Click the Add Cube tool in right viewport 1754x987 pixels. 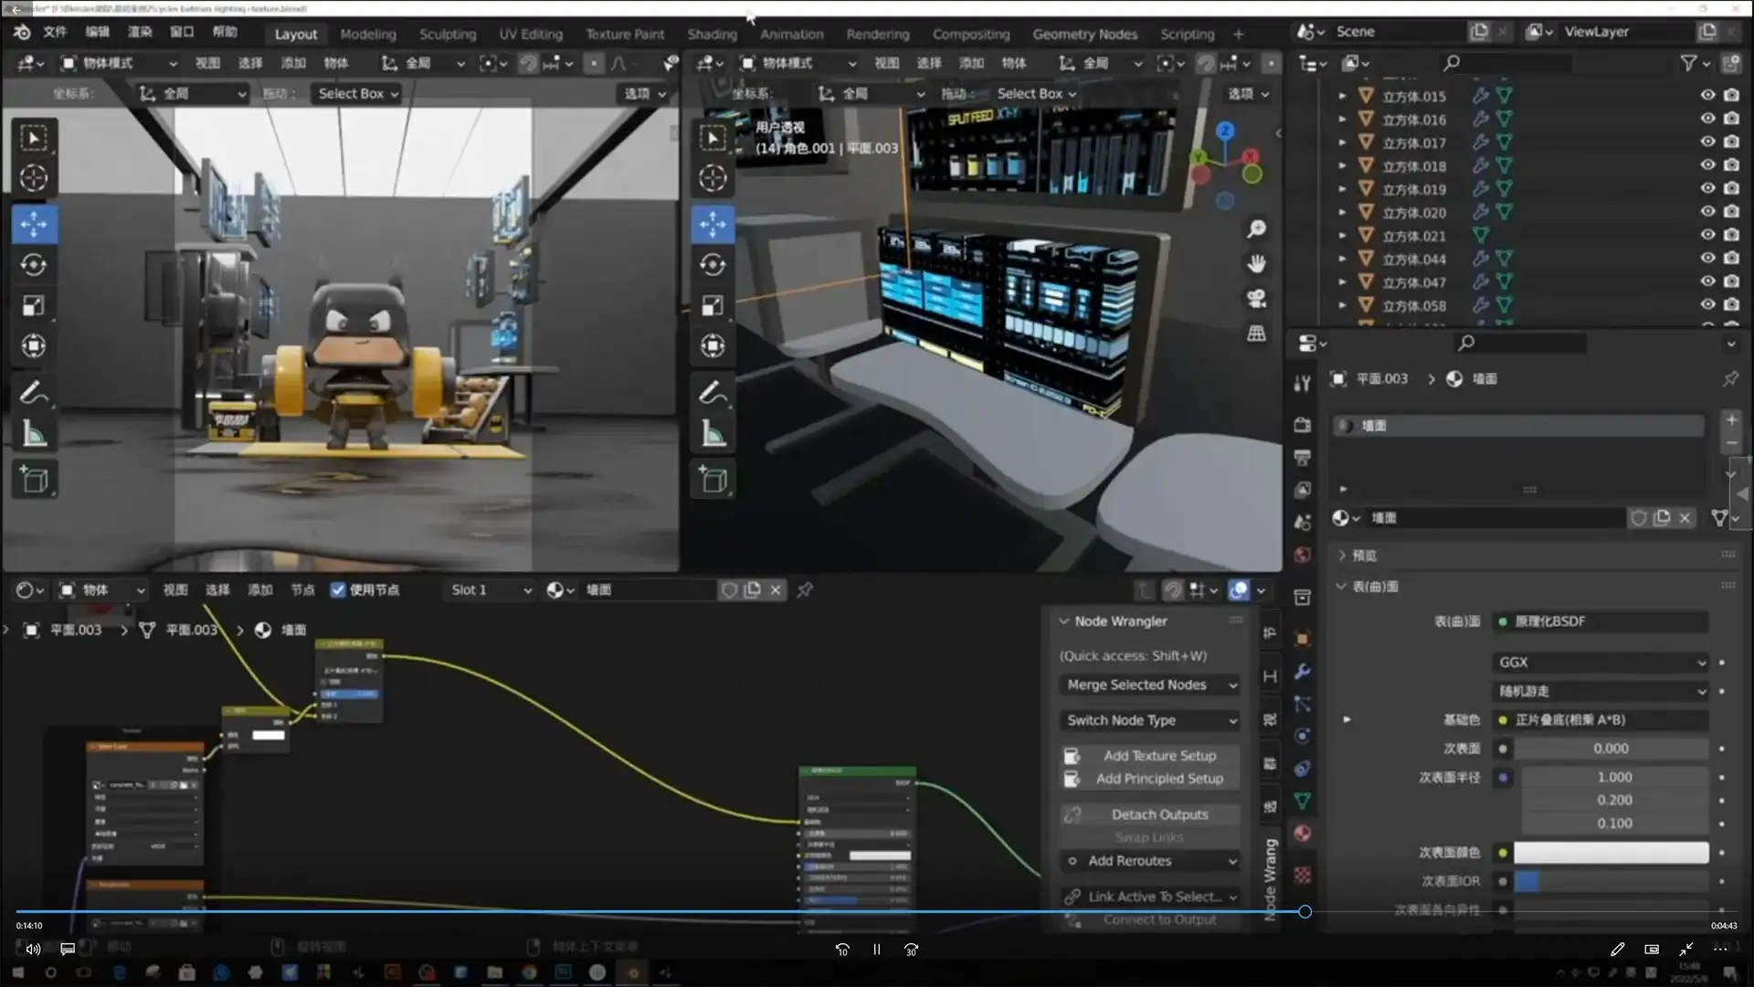pyautogui.click(x=713, y=479)
